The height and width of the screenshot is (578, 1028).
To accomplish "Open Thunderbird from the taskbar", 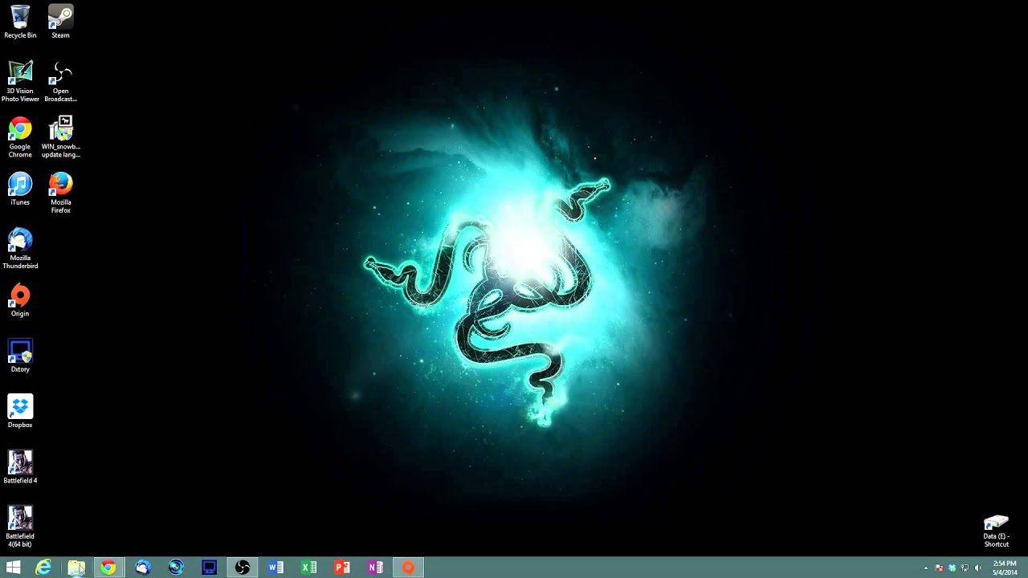I will click(143, 568).
